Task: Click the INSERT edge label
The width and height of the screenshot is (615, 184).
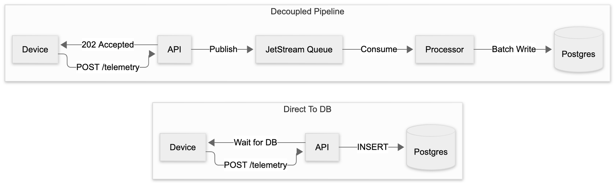Action: 372,147
